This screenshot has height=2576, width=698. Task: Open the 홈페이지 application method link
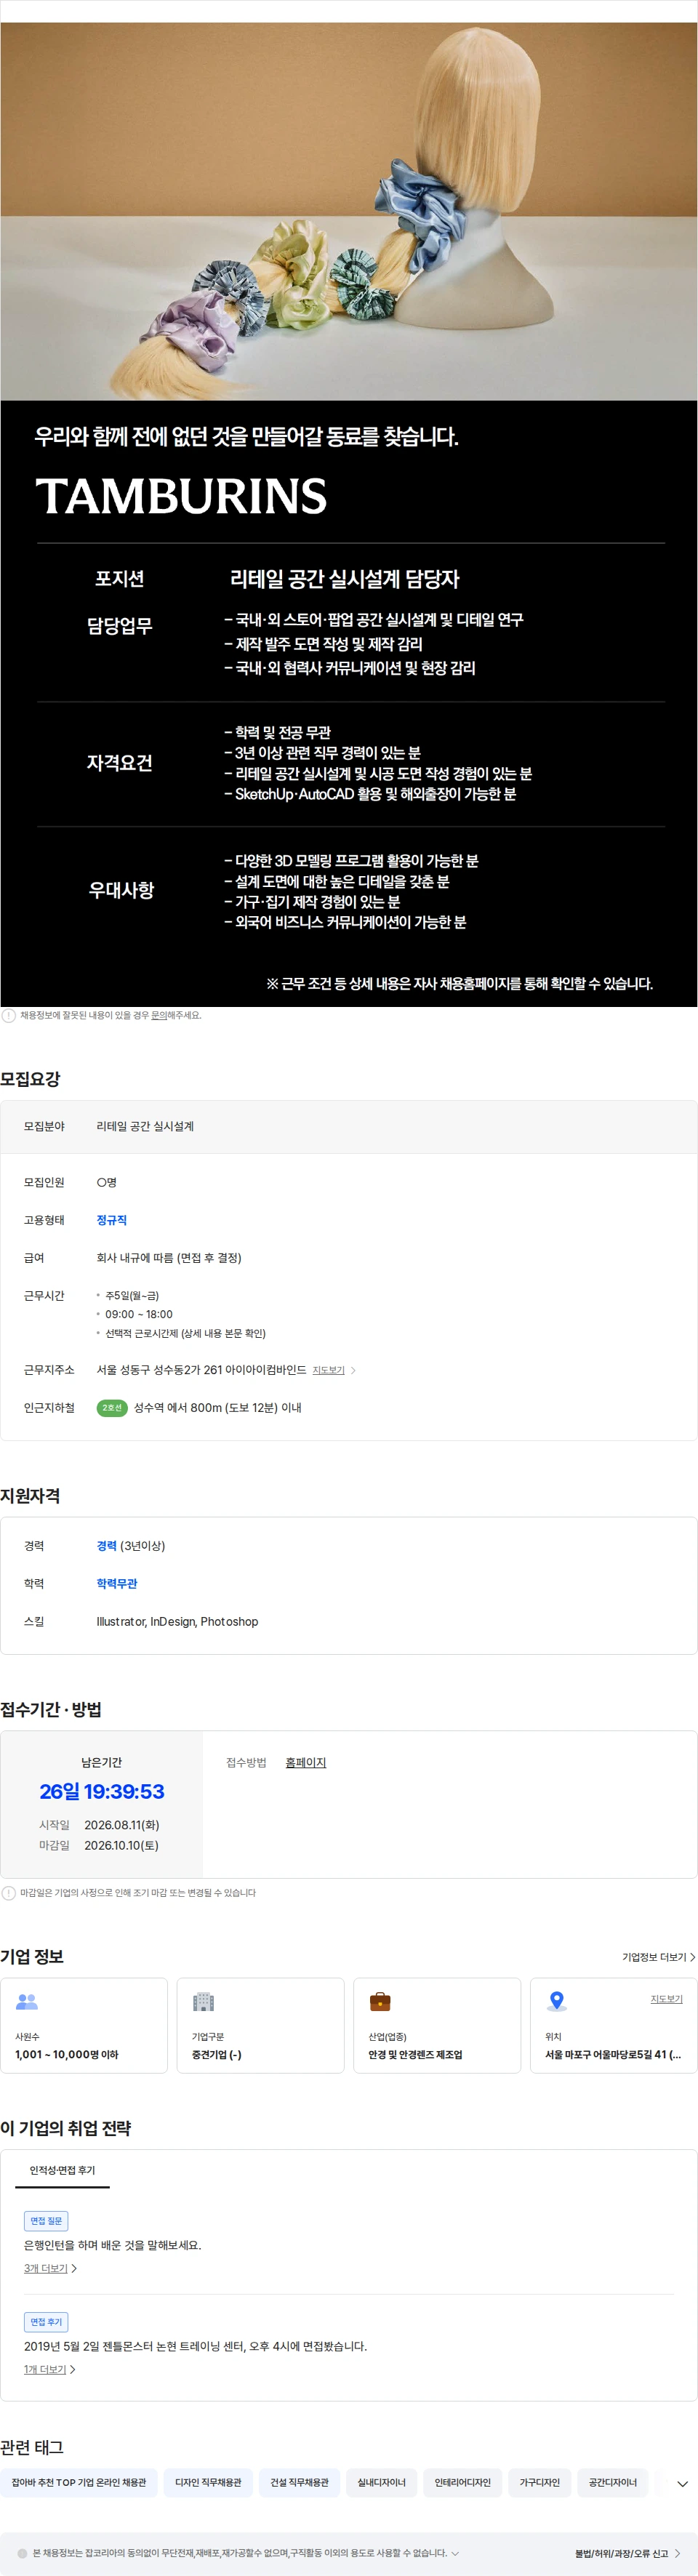pyautogui.click(x=306, y=1763)
